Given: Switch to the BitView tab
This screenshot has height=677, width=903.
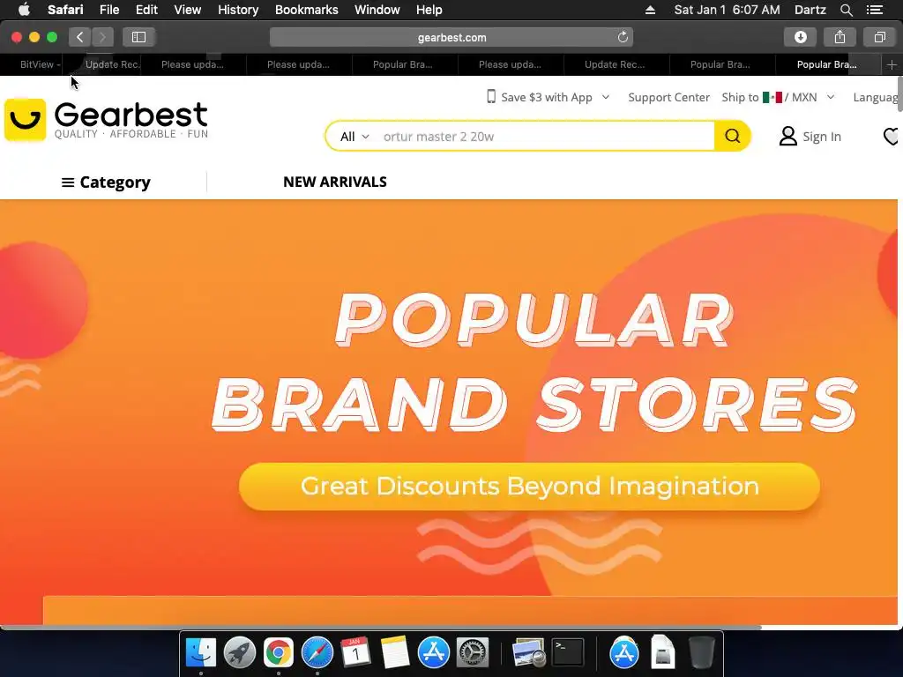Looking at the screenshot, I should click(37, 64).
